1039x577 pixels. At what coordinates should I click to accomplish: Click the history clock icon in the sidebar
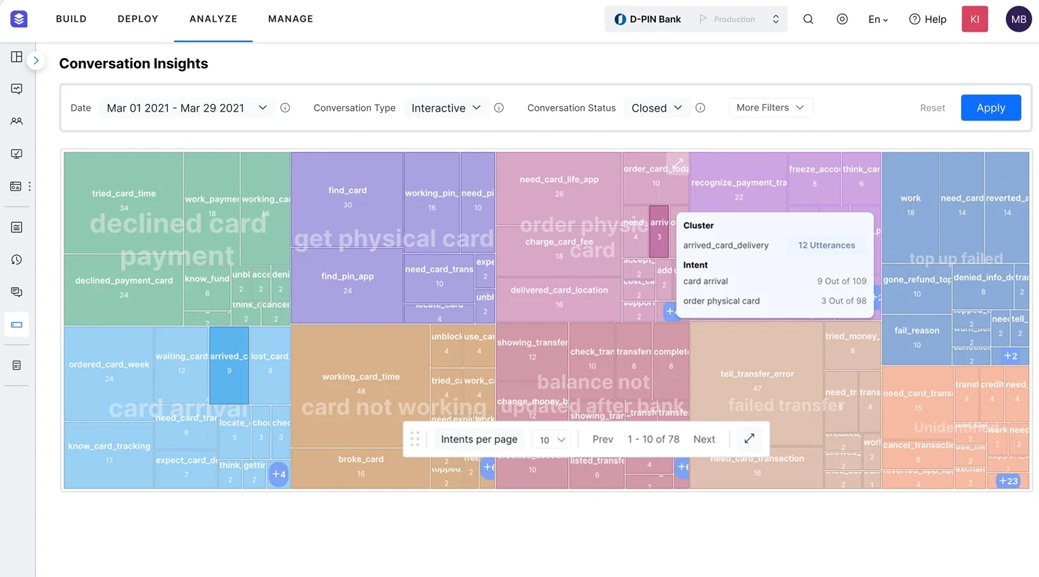[16, 259]
